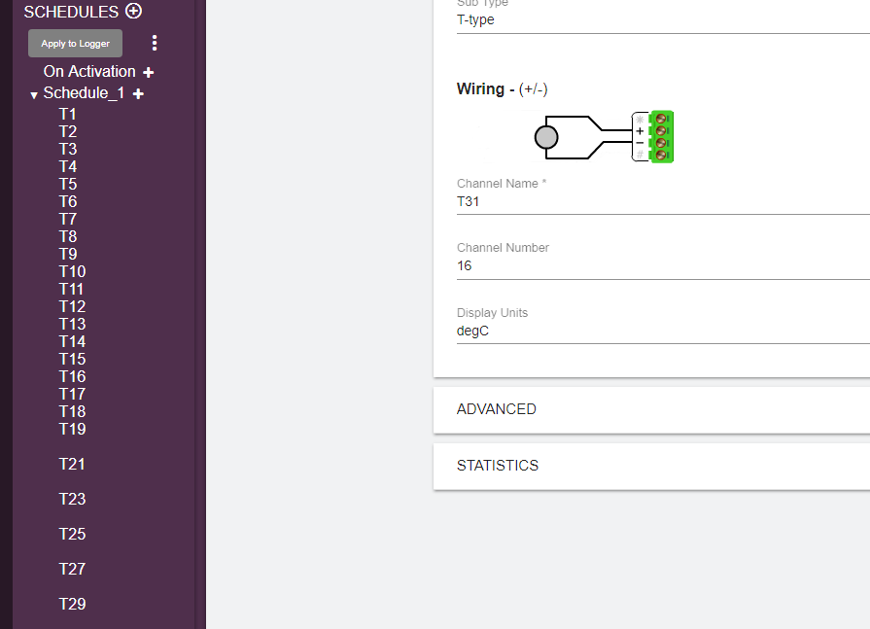Image resolution: width=870 pixels, height=629 pixels.
Task: Select On Activation in the schedules list
Action: coord(89,72)
